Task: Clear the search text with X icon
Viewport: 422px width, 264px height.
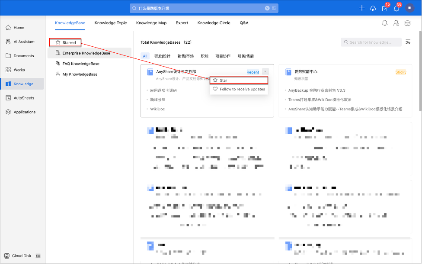Action: (x=267, y=8)
